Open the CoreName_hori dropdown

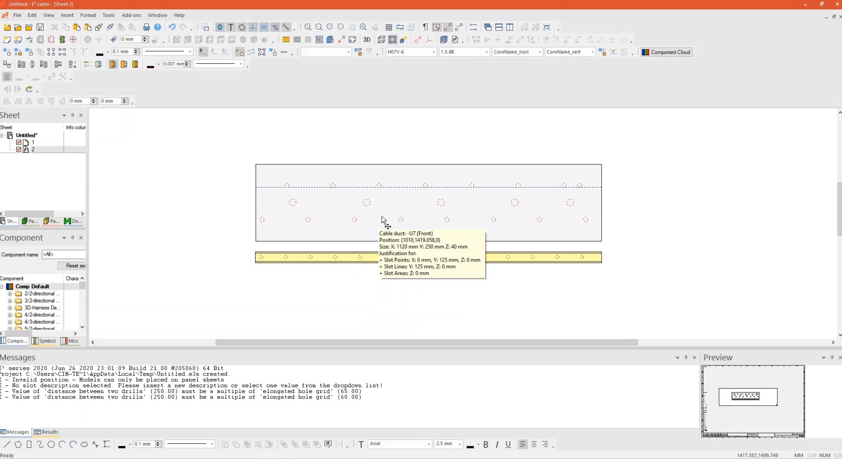click(x=539, y=52)
